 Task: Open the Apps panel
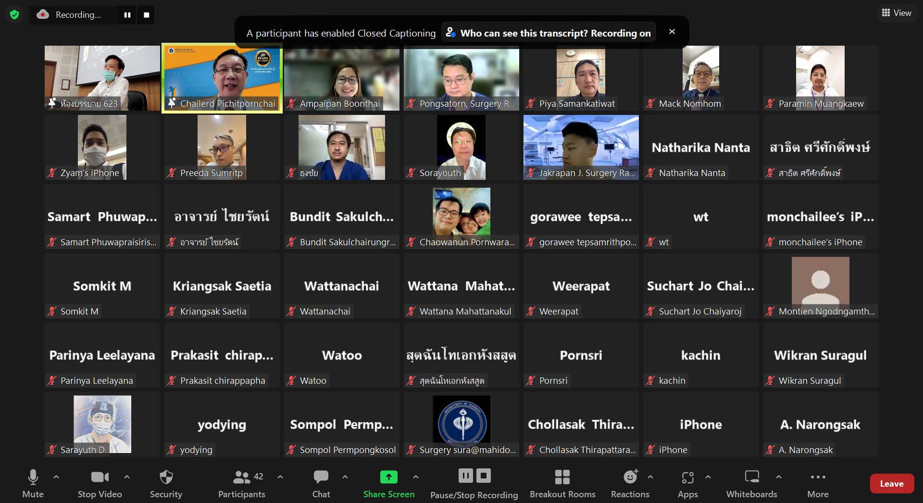[687, 483]
